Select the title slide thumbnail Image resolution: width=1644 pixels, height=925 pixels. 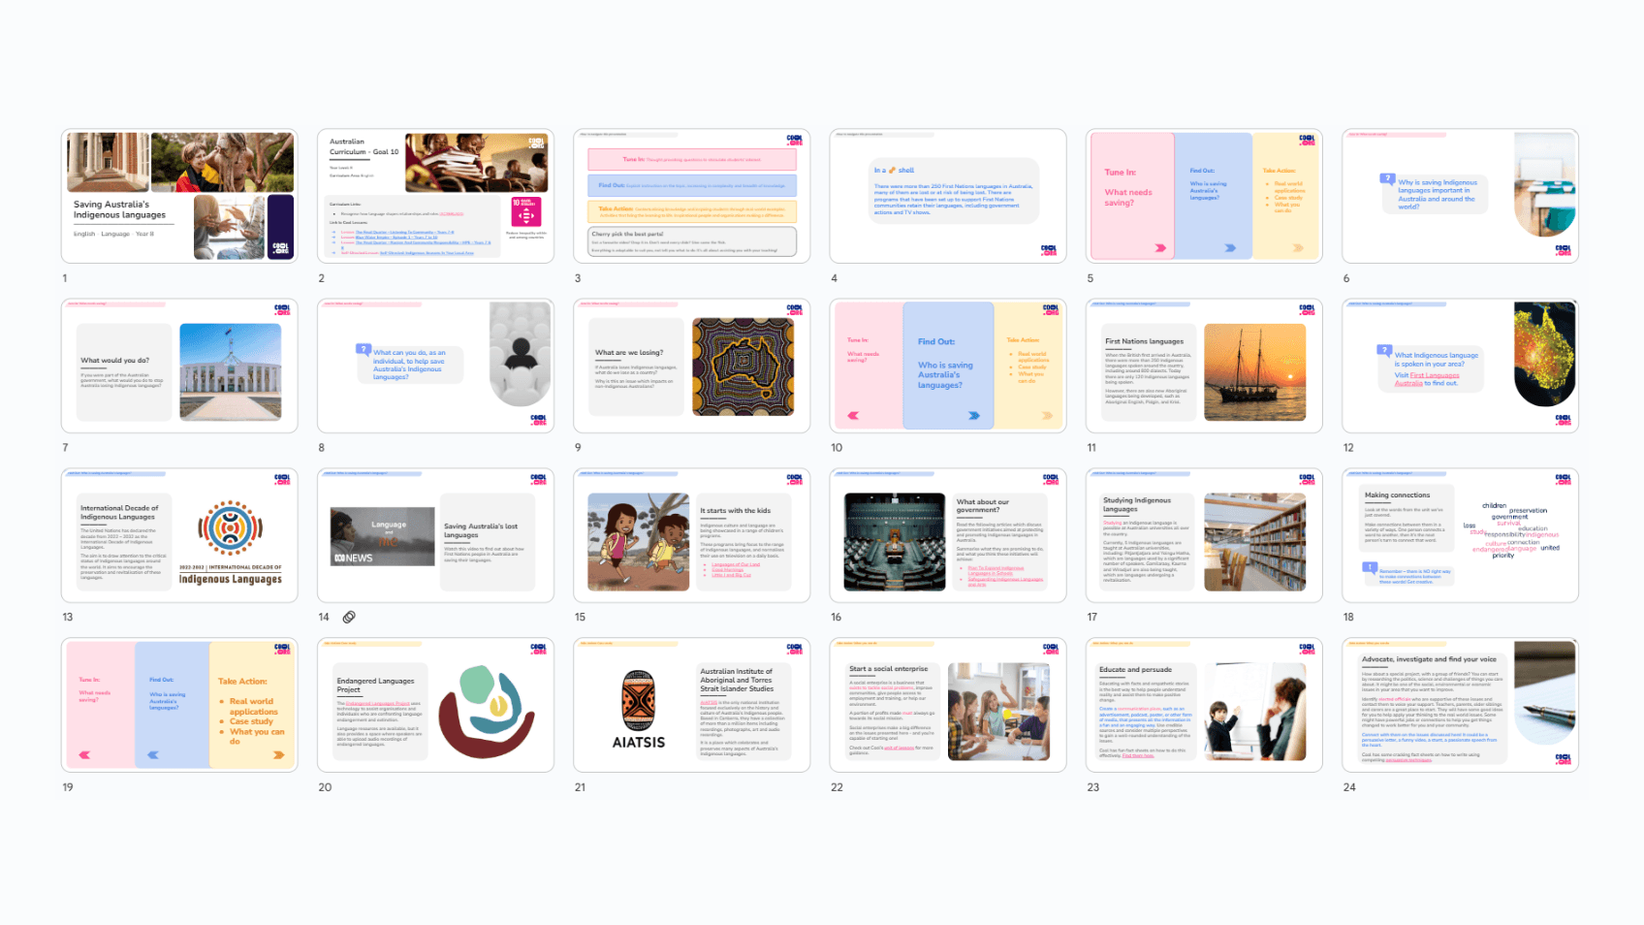coord(179,194)
